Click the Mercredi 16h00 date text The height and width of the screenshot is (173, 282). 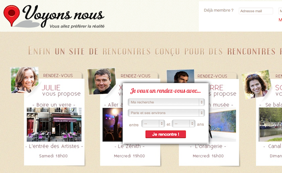point(208,156)
